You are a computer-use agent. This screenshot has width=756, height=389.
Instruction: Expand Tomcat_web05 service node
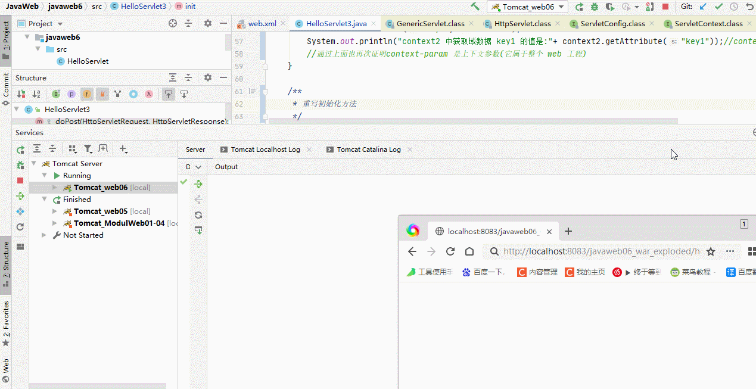[x=55, y=211]
